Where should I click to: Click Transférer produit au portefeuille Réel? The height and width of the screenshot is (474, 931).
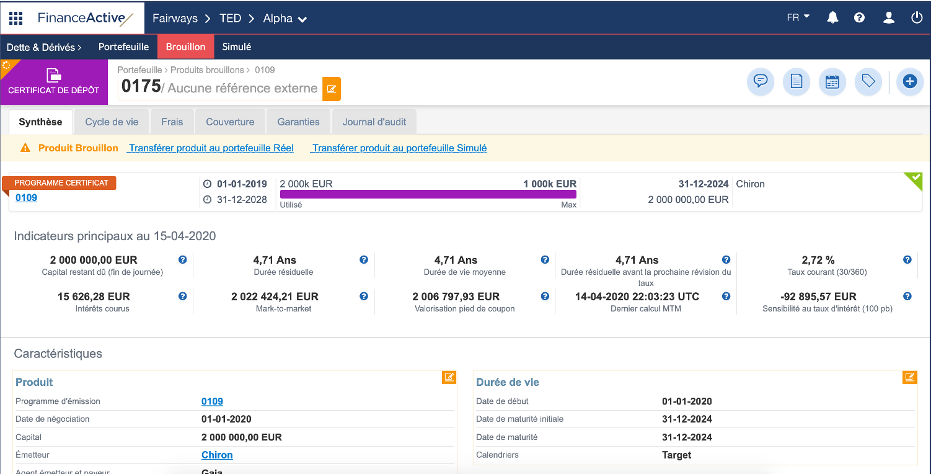[x=211, y=148]
